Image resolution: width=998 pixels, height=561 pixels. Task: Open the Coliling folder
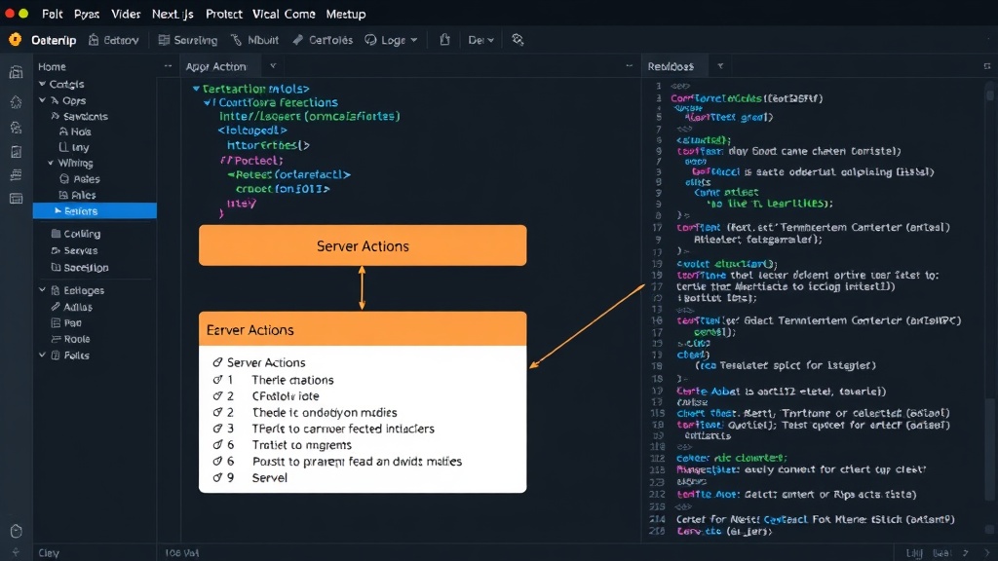pyautogui.click(x=76, y=234)
